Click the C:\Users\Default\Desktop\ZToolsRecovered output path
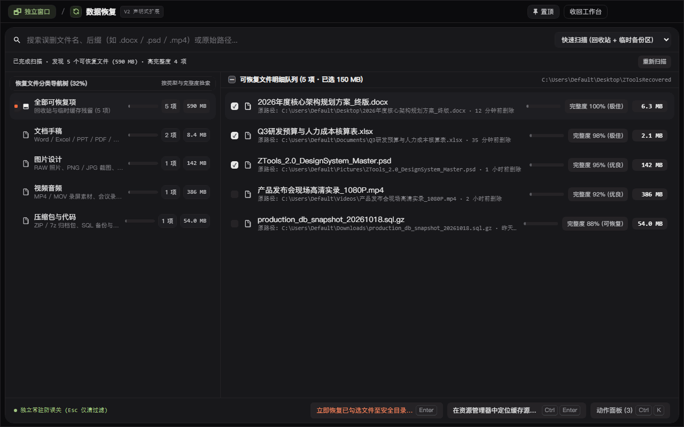This screenshot has width=684, height=427. click(x=607, y=80)
